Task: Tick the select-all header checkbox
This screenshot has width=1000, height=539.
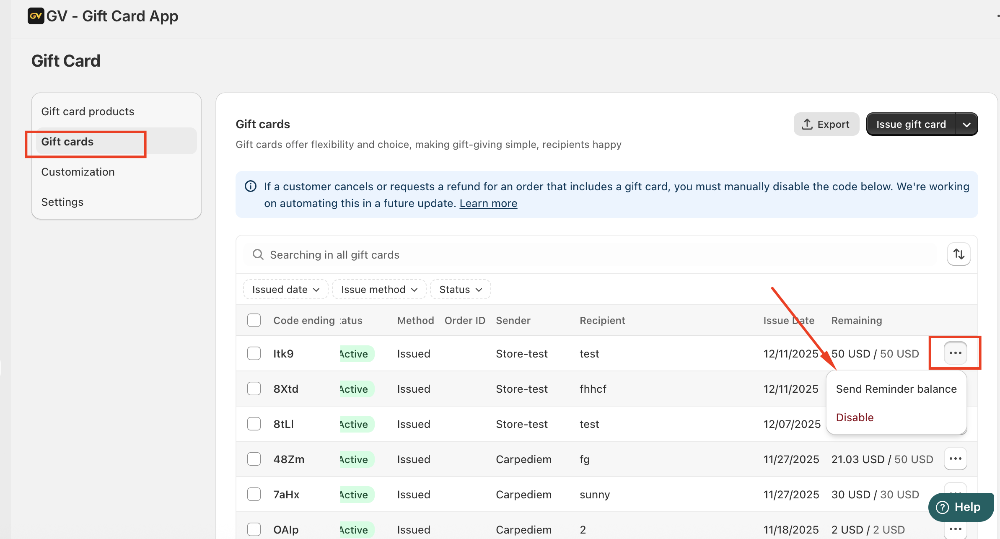Action: [254, 320]
